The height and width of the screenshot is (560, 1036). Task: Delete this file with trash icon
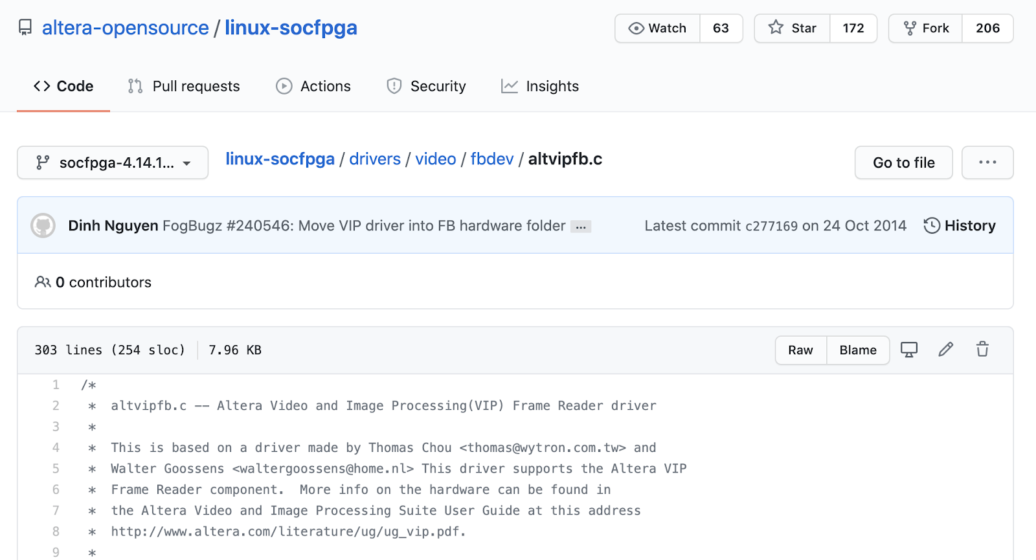tap(982, 350)
